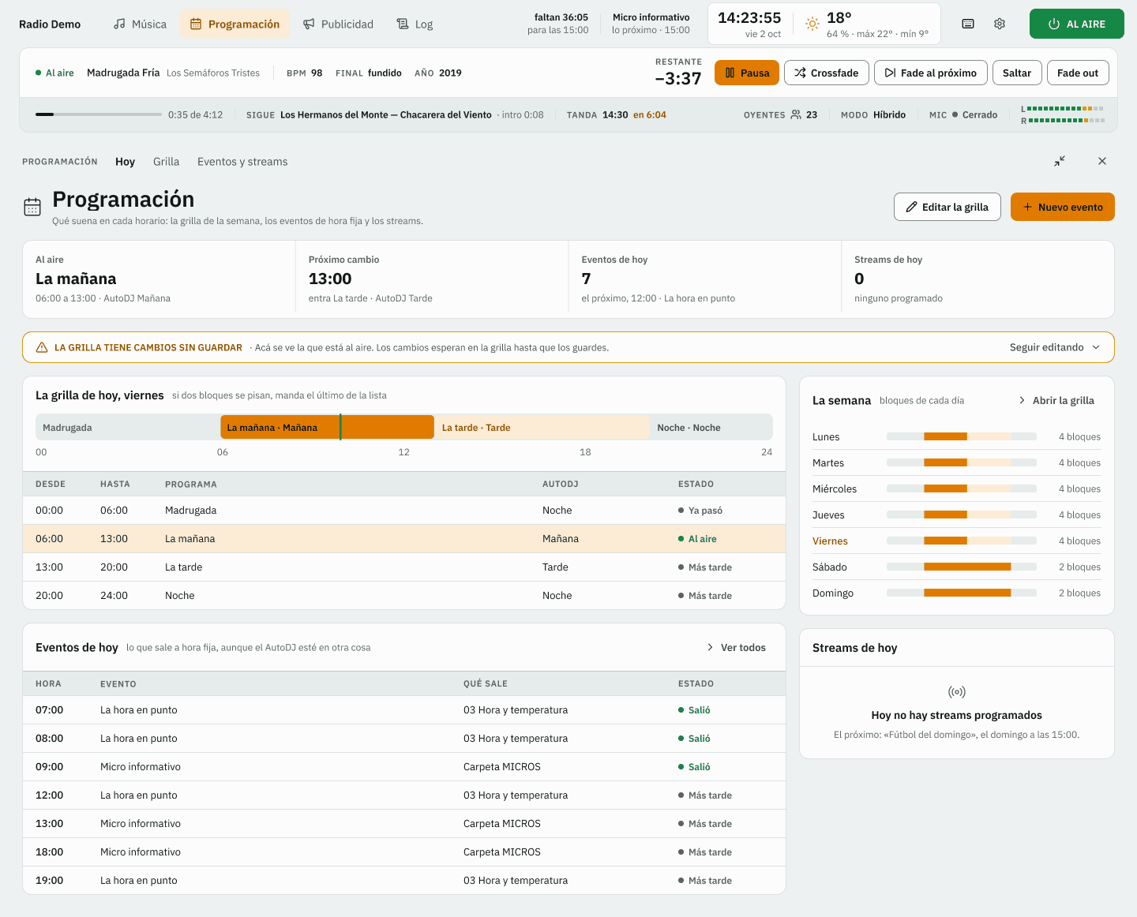
Task: Click the weather sun icon
Action: coord(812,24)
